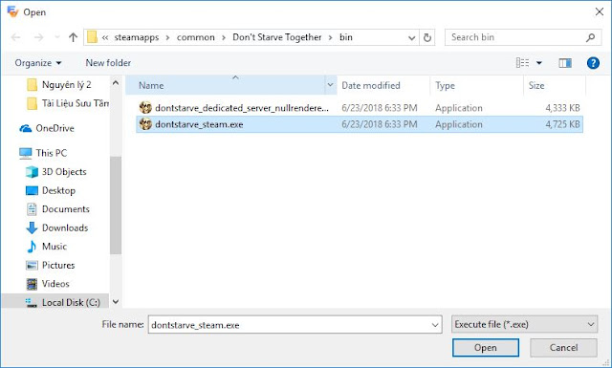
Task: Click the 4,333 KB size cell
Action: point(562,108)
